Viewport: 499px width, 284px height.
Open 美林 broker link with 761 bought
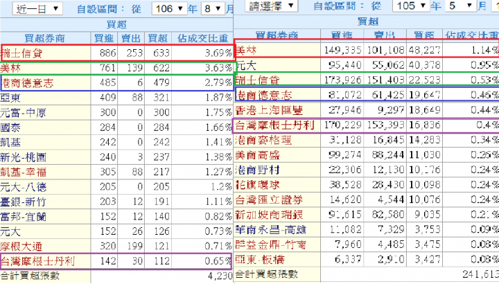(10, 68)
